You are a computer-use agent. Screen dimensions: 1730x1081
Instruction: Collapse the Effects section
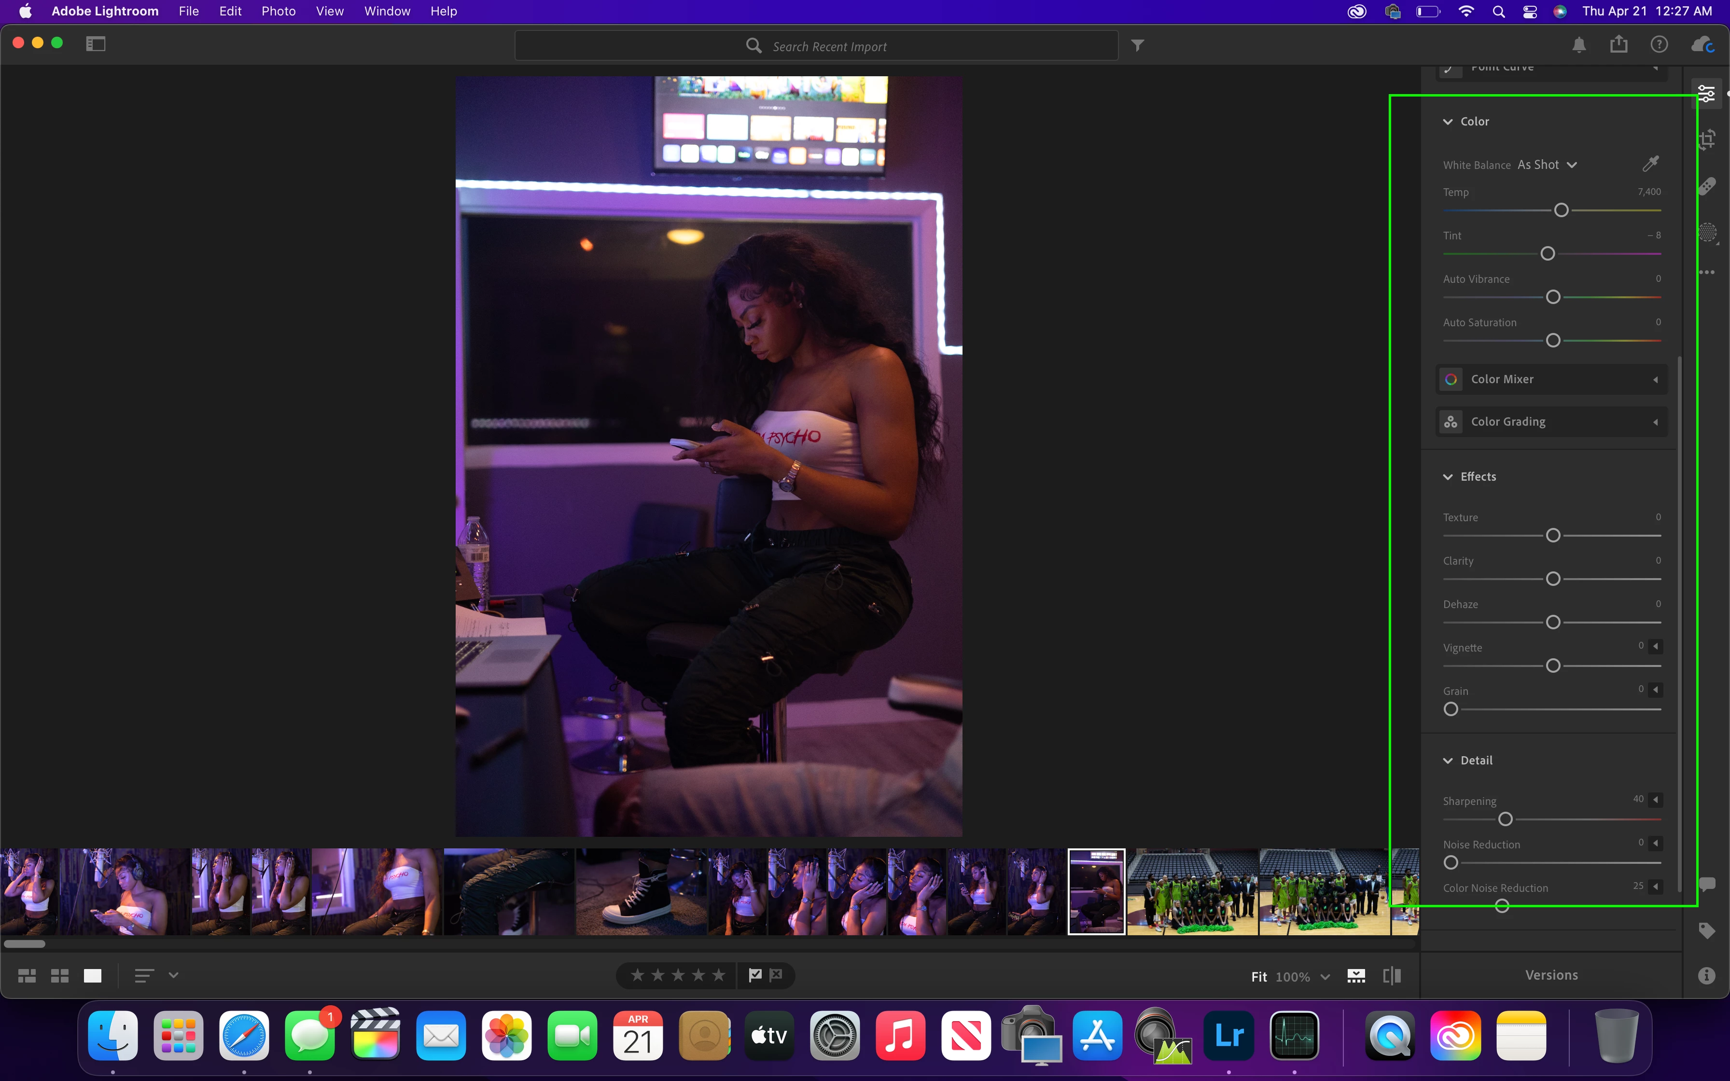pyautogui.click(x=1448, y=477)
